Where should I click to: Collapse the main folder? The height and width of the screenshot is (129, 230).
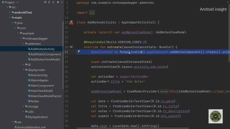(10, 18)
